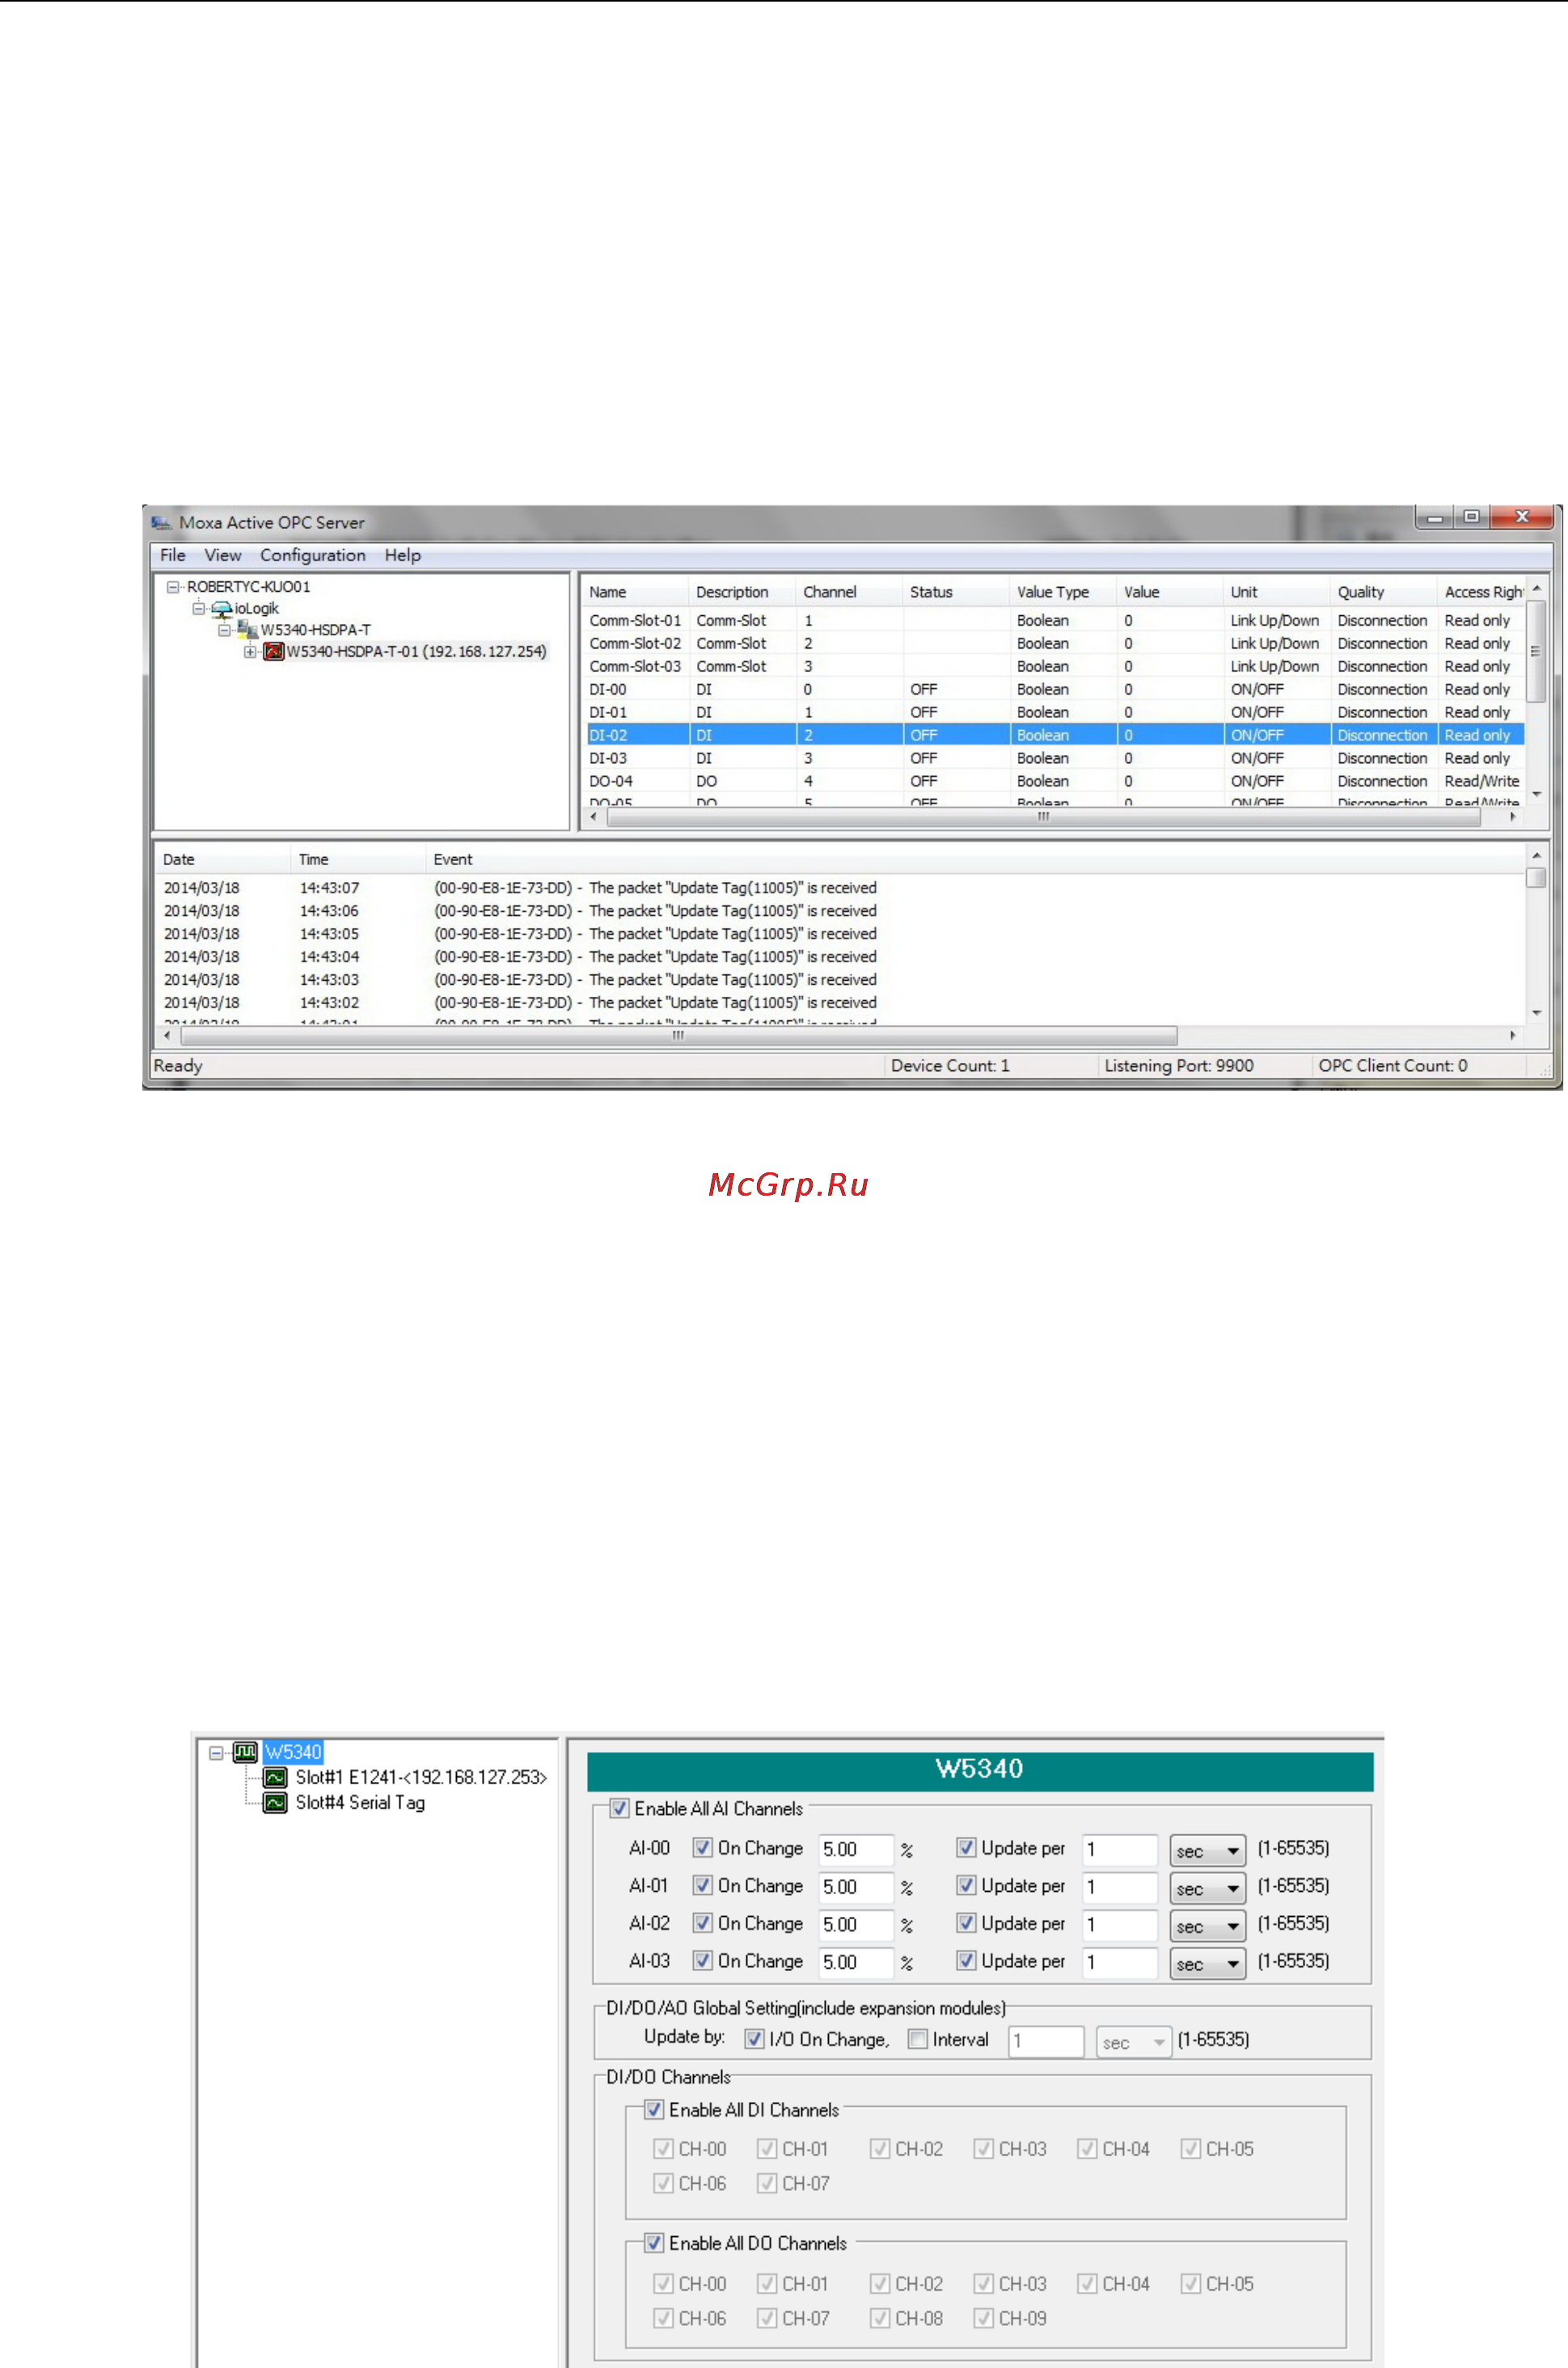Viewport: 1568px width, 2368px height.
Task: Click the red W5340-HSDPA-T-01 device icon
Action: click(274, 652)
